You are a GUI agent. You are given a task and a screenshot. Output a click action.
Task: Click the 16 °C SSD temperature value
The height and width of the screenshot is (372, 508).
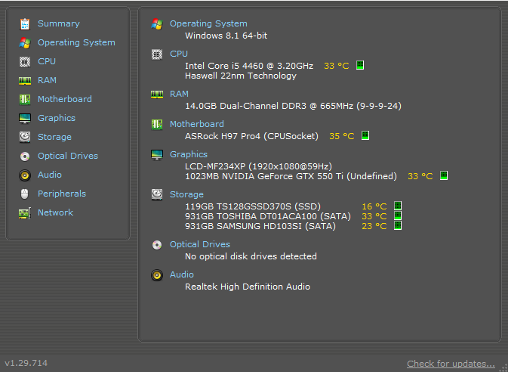click(374, 206)
